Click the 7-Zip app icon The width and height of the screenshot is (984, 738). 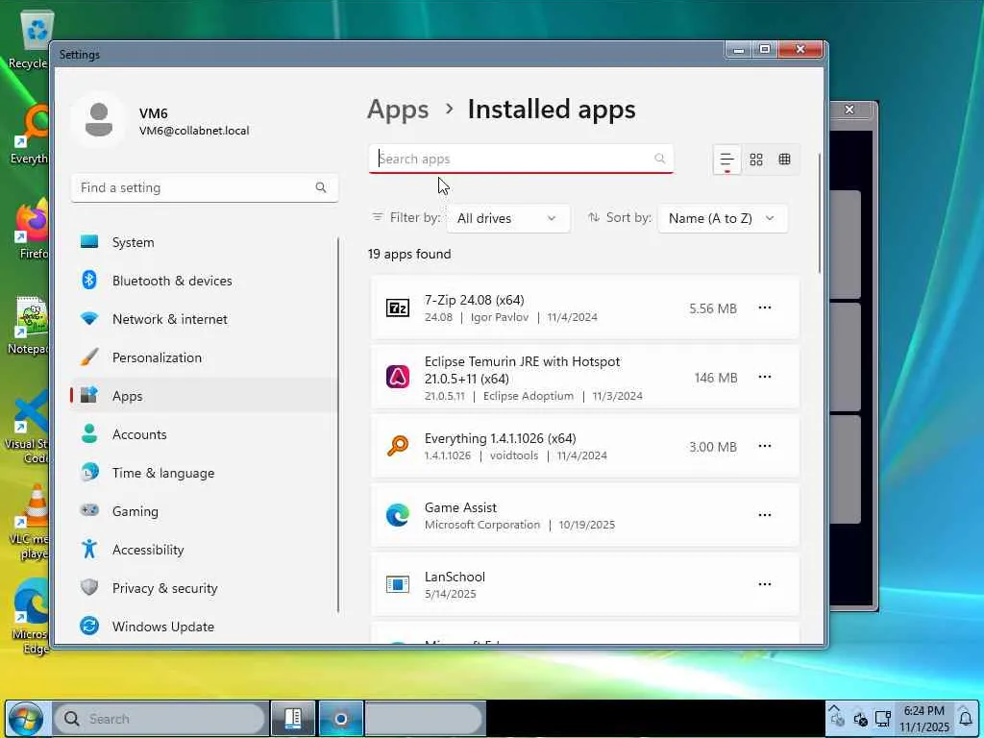397,307
